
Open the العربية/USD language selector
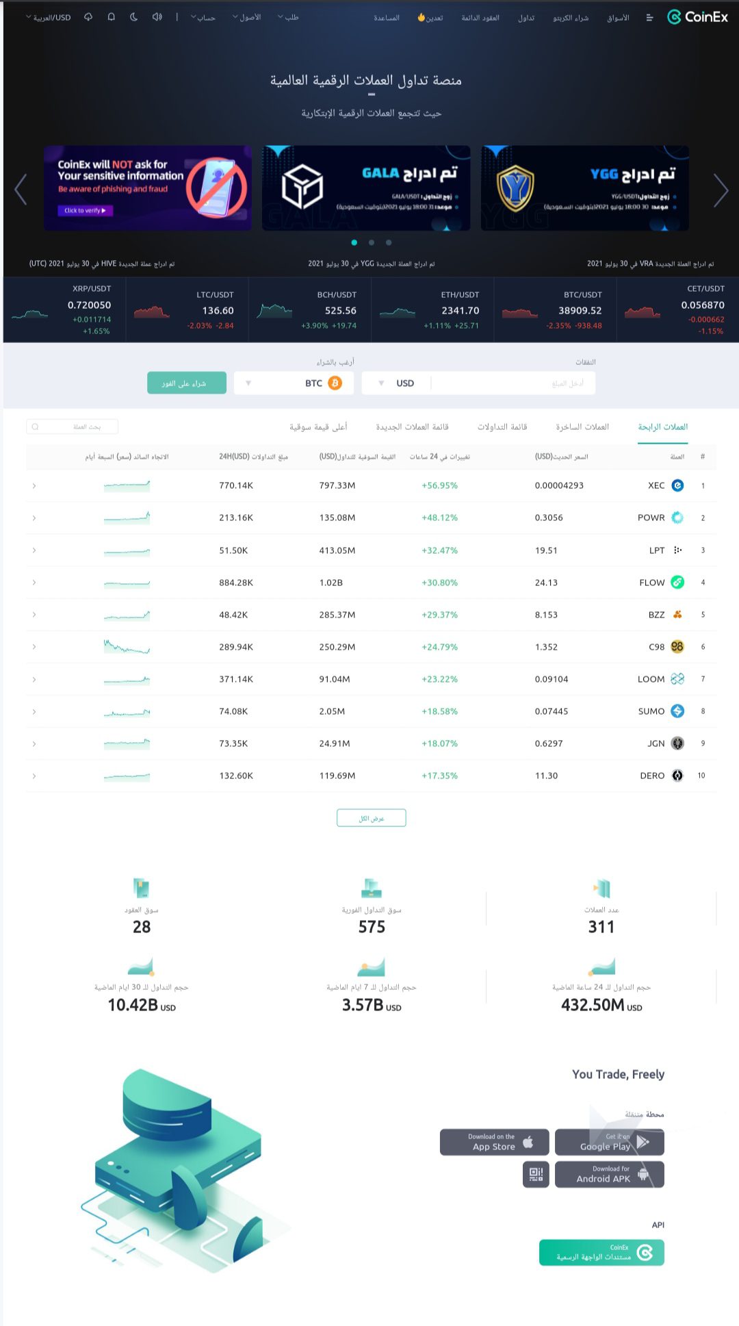coord(49,18)
